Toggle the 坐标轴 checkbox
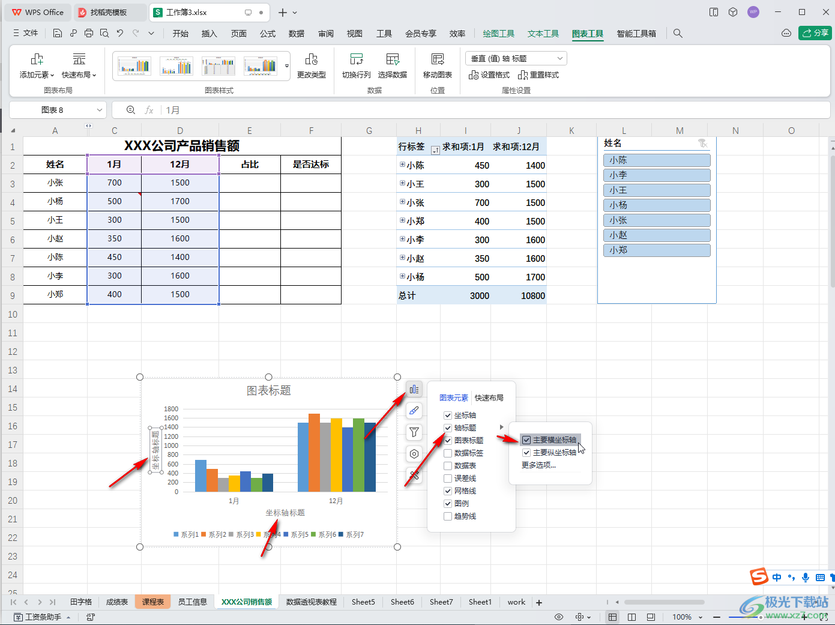The height and width of the screenshot is (625, 835). coord(448,415)
